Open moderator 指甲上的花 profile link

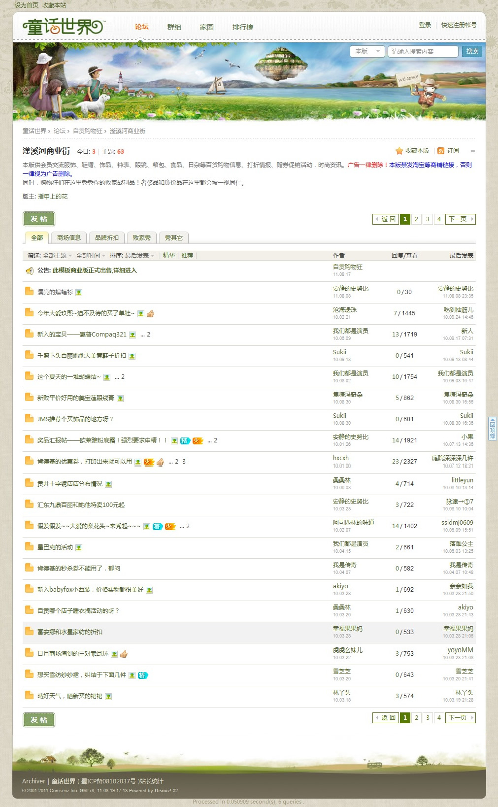point(53,197)
